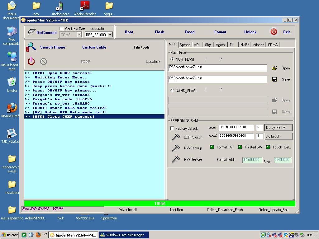
Task: Click the Boot button
Action: pyautogui.click(x=129, y=32)
